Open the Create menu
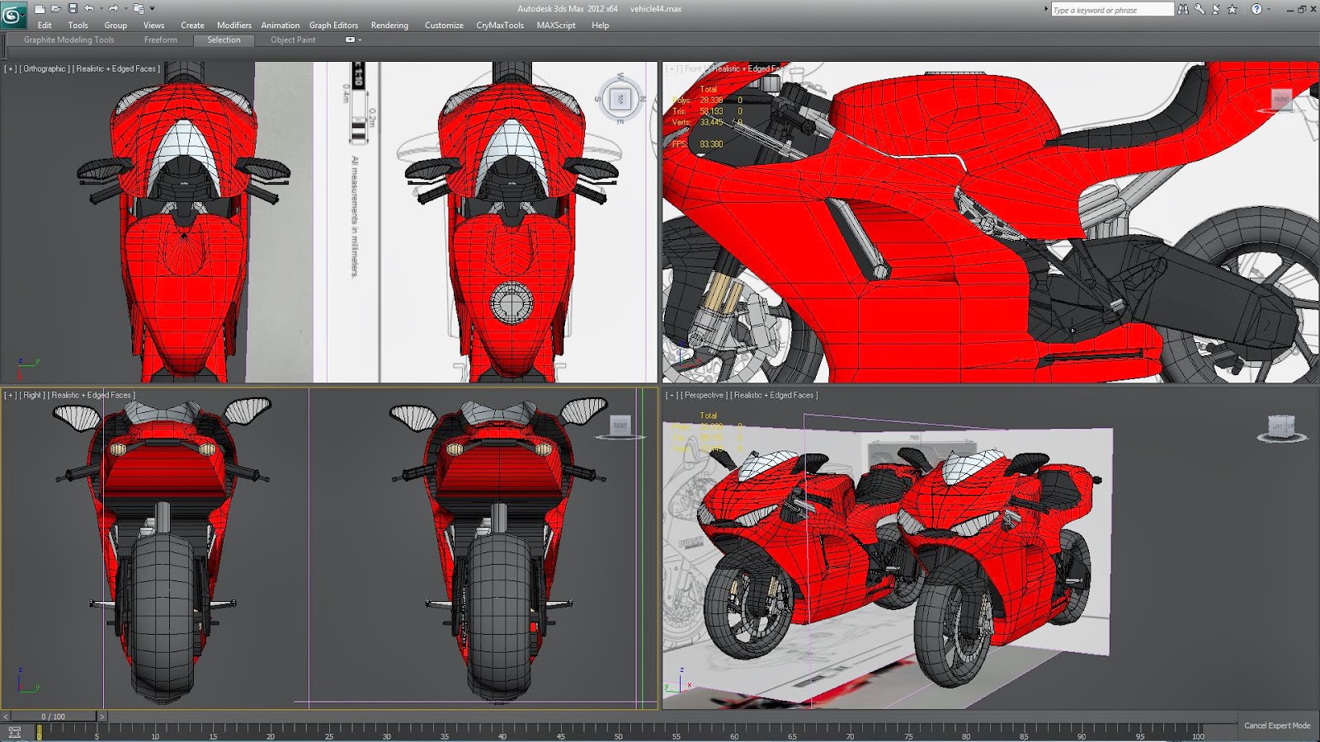This screenshot has width=1320, height=742. tap(192, 26)
